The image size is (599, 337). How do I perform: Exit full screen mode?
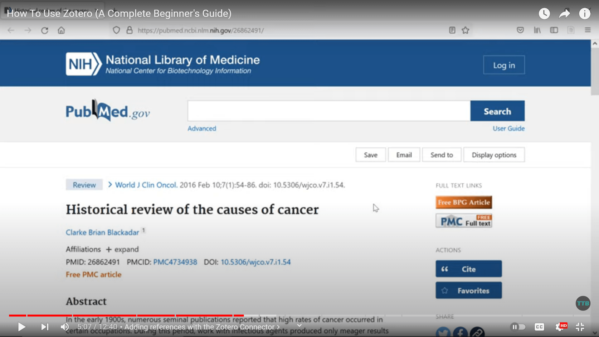(x=580, y=327)
